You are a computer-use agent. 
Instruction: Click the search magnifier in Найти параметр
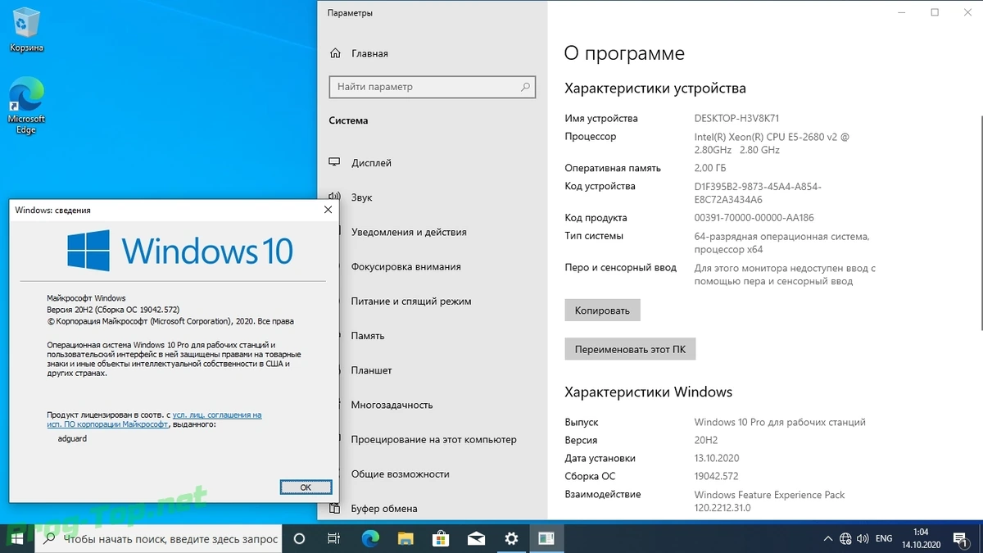[x=525, y=87]
